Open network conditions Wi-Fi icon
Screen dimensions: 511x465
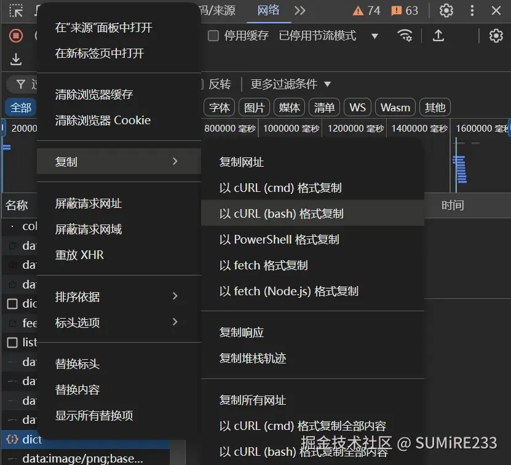click(405, 36)
